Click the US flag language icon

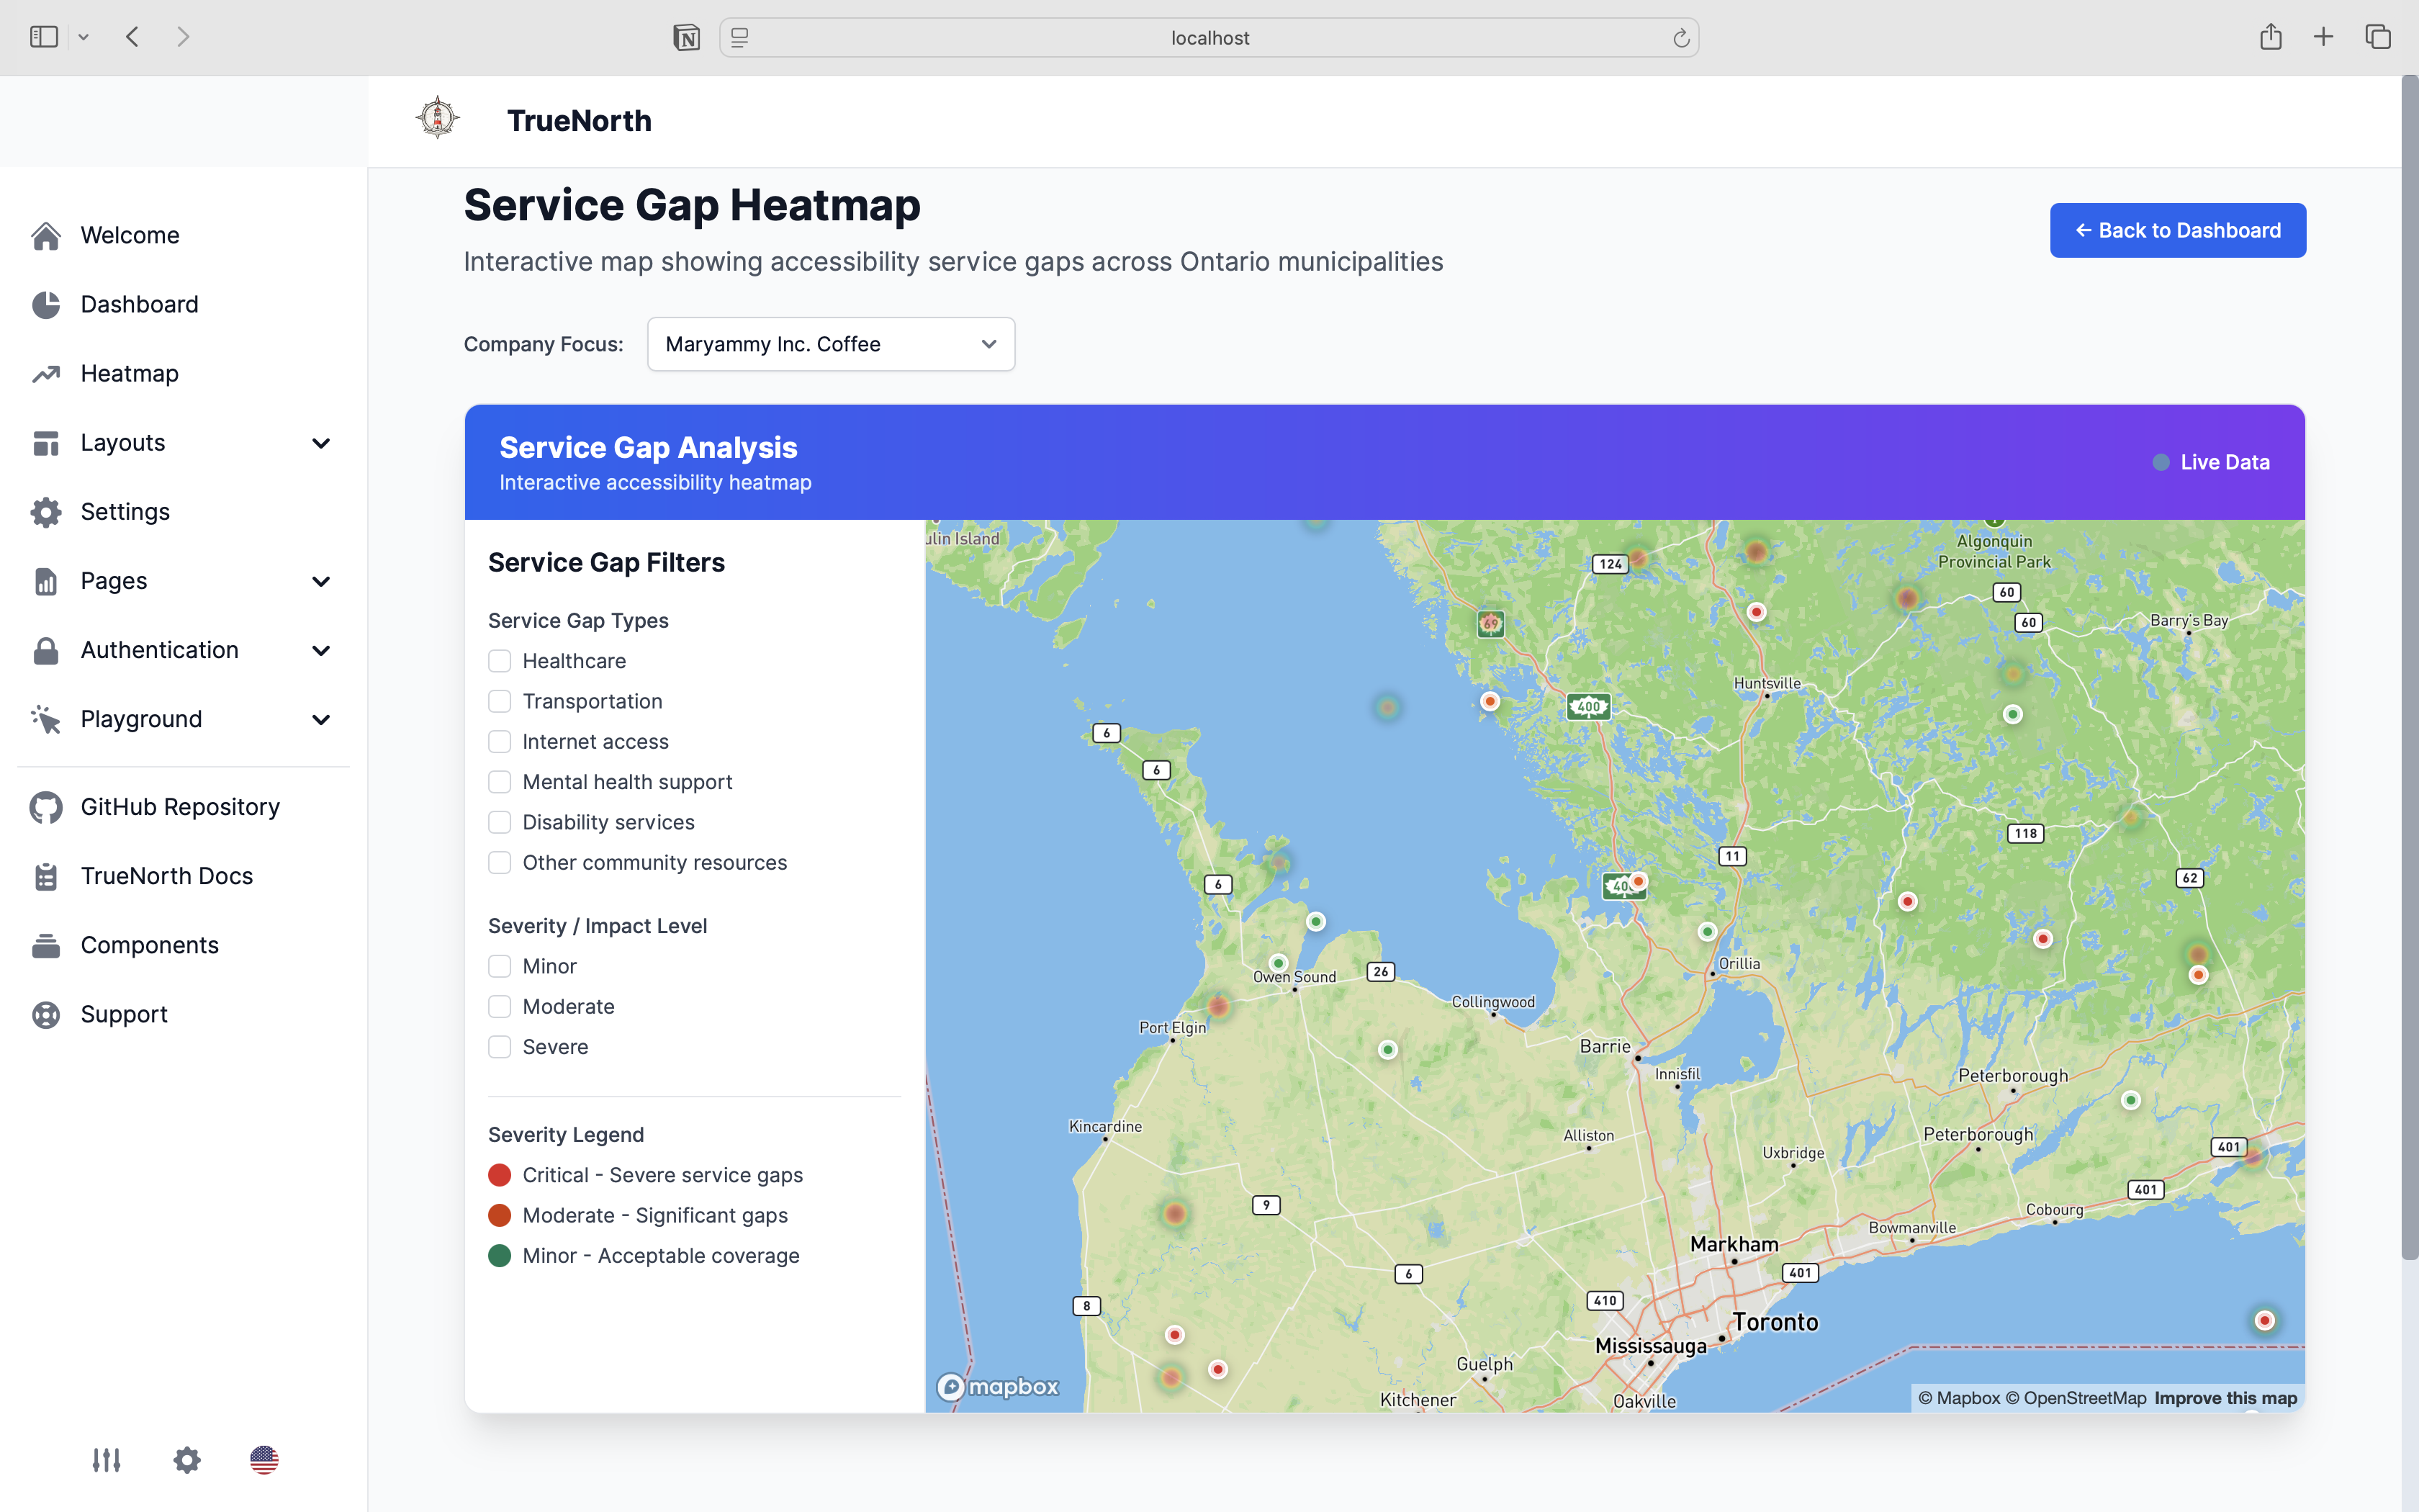coord(264,1460)
